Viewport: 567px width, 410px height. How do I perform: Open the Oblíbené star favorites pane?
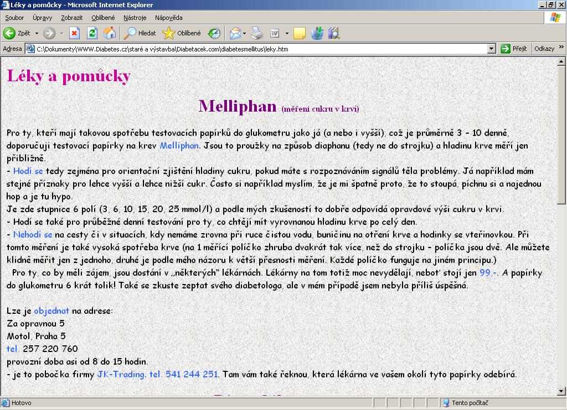(x=182, y=33)
